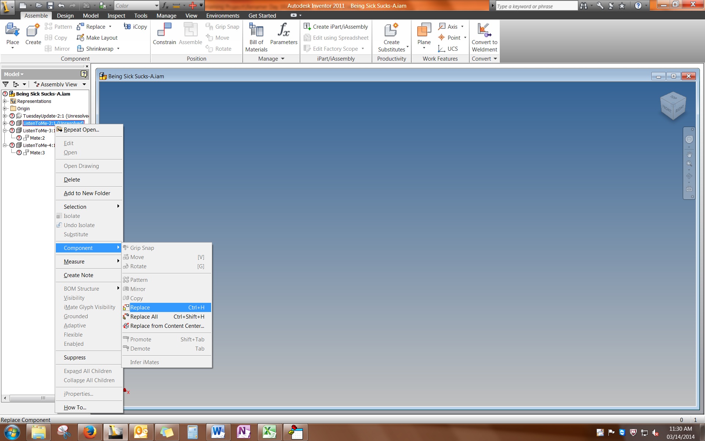This screenshot has height=441, width=705.
Task: Choose Suppress in context menu
Action: click(89, 357)
